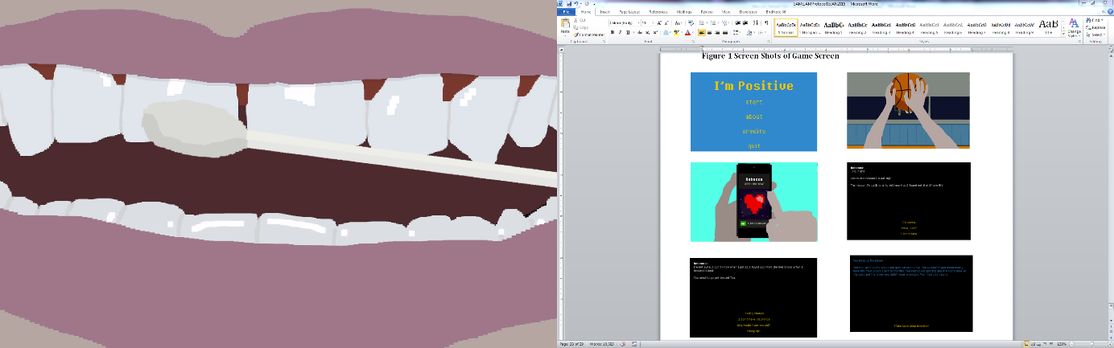Click the Save icon in quick access toolbar
This screenshot has height=348, width=1114.
click(569, 4)
